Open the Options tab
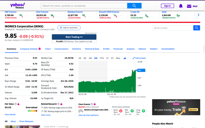 point(142,49)
